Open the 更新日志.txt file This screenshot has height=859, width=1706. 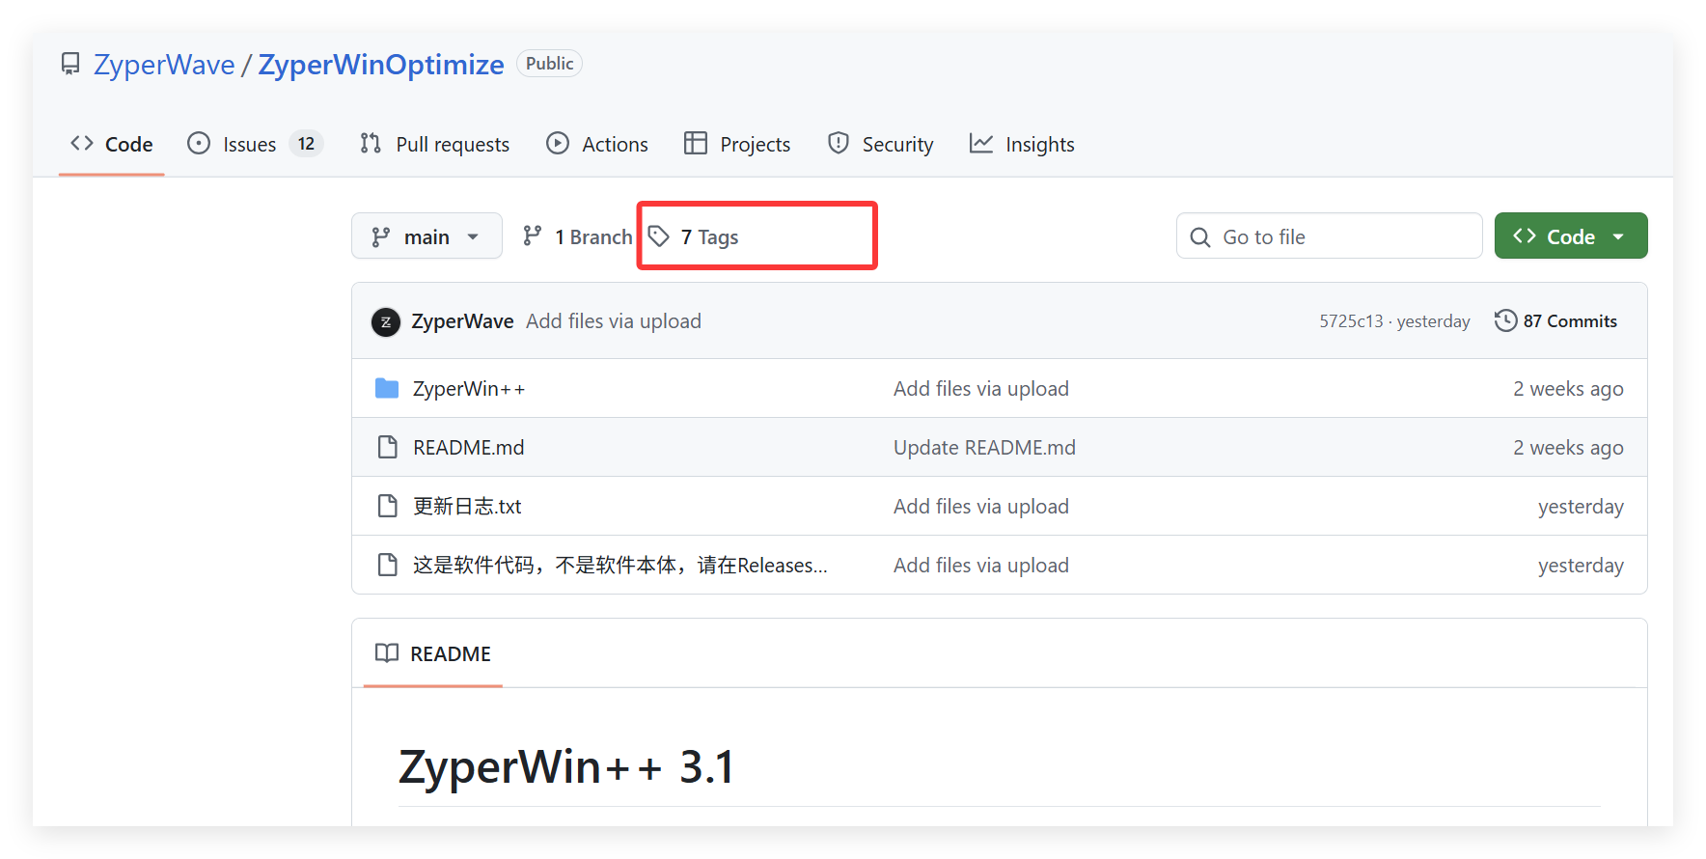[x=467, y=507]
